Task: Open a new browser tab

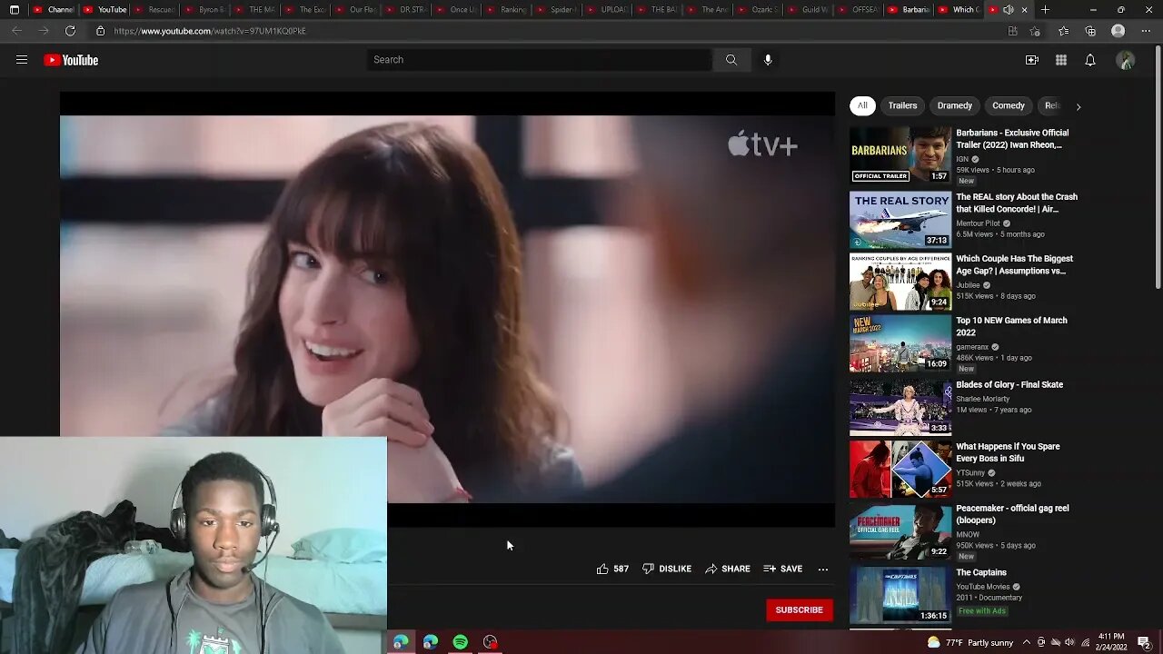Action: click(x=1045, y=10)
